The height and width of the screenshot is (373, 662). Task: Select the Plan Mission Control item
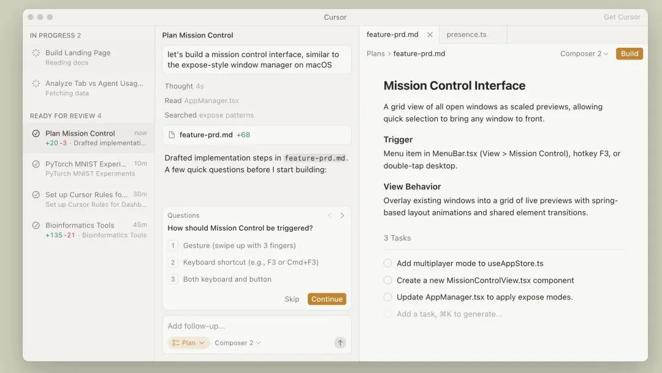point(89,138)
